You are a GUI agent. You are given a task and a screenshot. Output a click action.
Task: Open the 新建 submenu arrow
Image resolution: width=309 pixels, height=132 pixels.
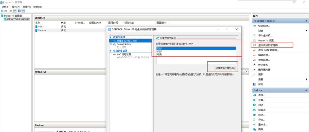pyautogui.click(x=306, y=31)
